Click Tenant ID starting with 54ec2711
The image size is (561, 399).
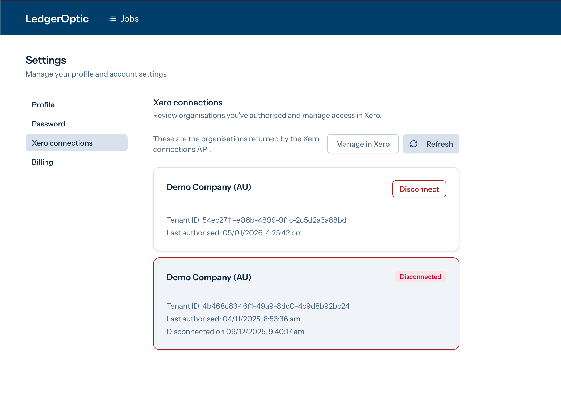tap(256, 220)
